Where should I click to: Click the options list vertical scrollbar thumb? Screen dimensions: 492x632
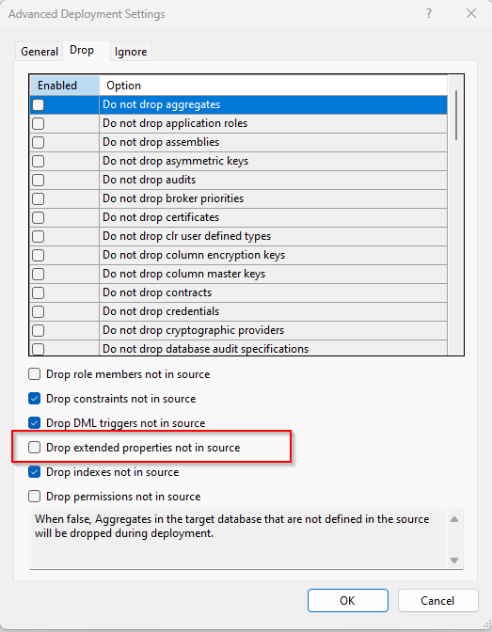pyautogui.click(x=456, y=116)
